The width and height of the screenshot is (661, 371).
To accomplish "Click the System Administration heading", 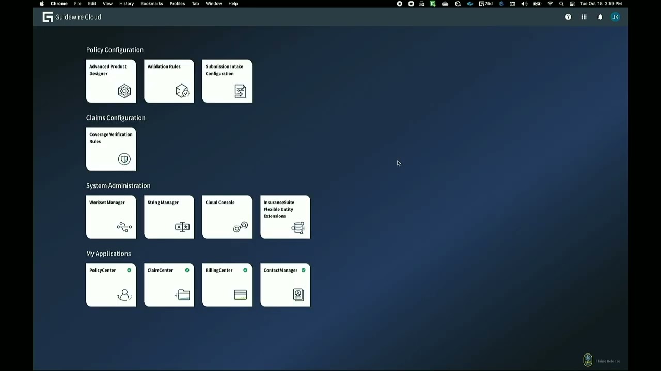I will pos(118,185).
